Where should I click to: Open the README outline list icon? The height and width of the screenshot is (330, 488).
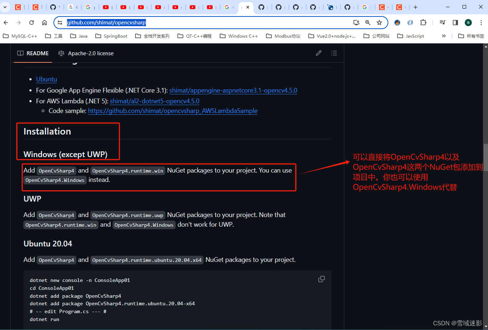[334, 53]
